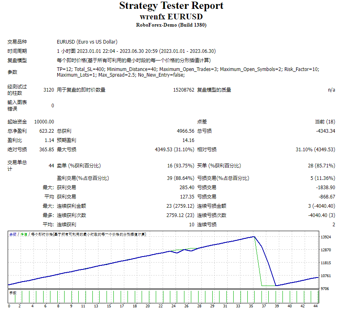
Task: Select the loss trades 5 (11.36%)
Action: pos(323,178)
